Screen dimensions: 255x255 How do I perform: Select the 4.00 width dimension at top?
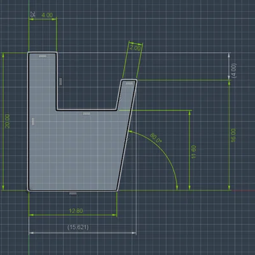(x=47, y=15)
